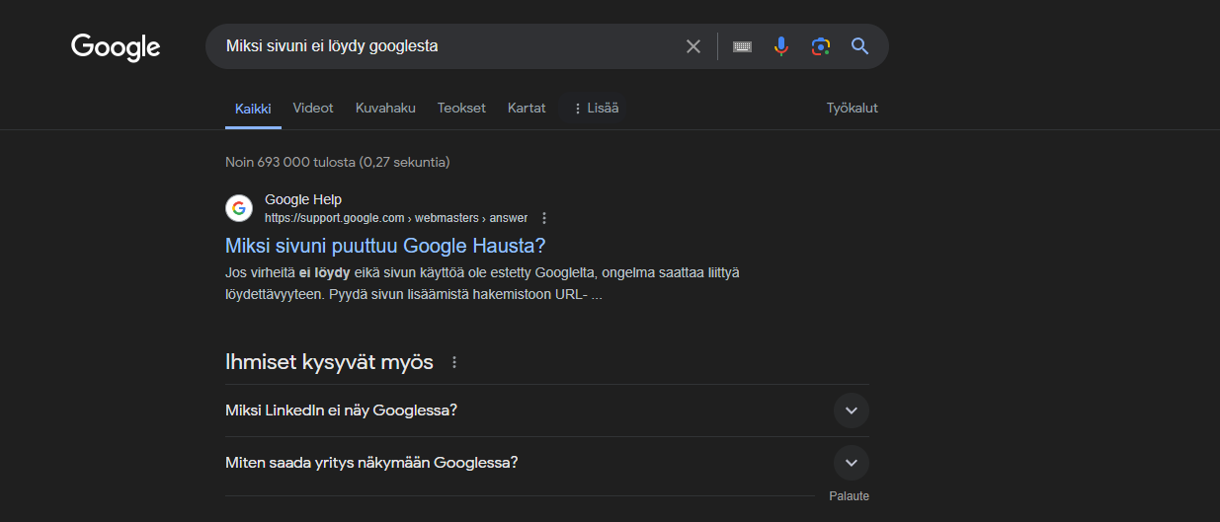The width and height of the screenshot is (1220, 522).
Task: Switch to the Kuvahaku tab
Action: pyautogui.click(x=385, y=109)
